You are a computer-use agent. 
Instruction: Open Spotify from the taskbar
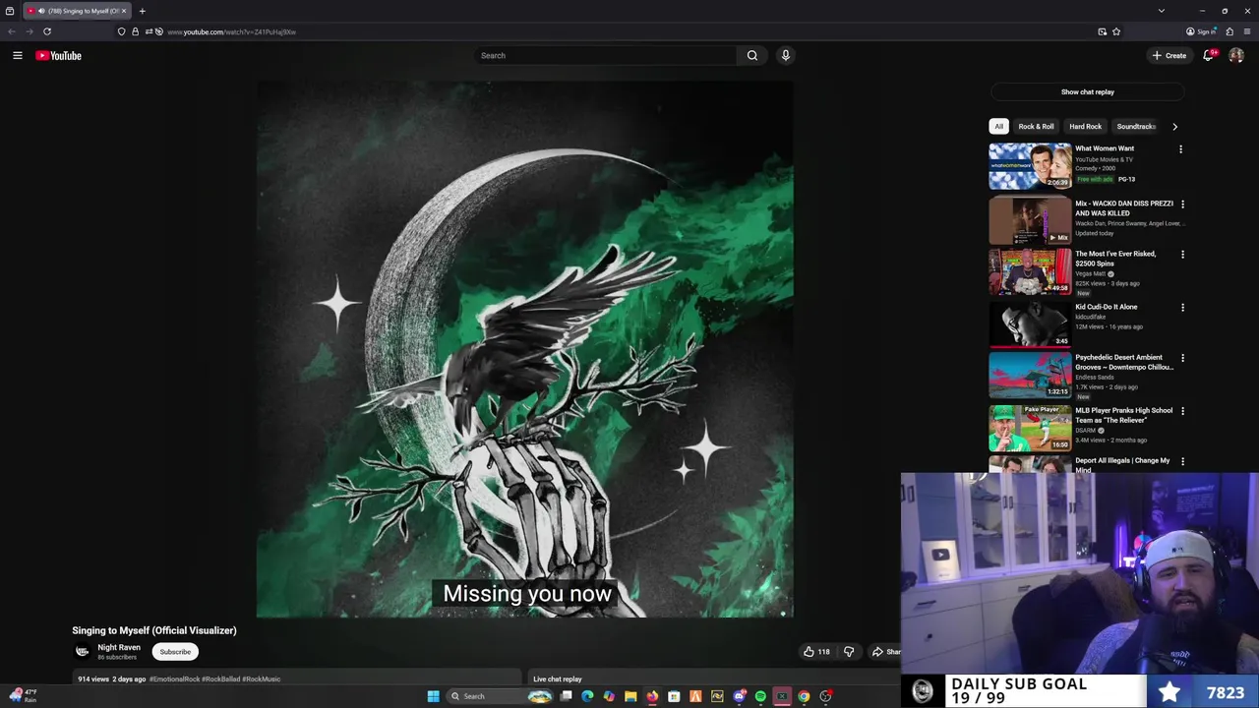coord(760,696)
